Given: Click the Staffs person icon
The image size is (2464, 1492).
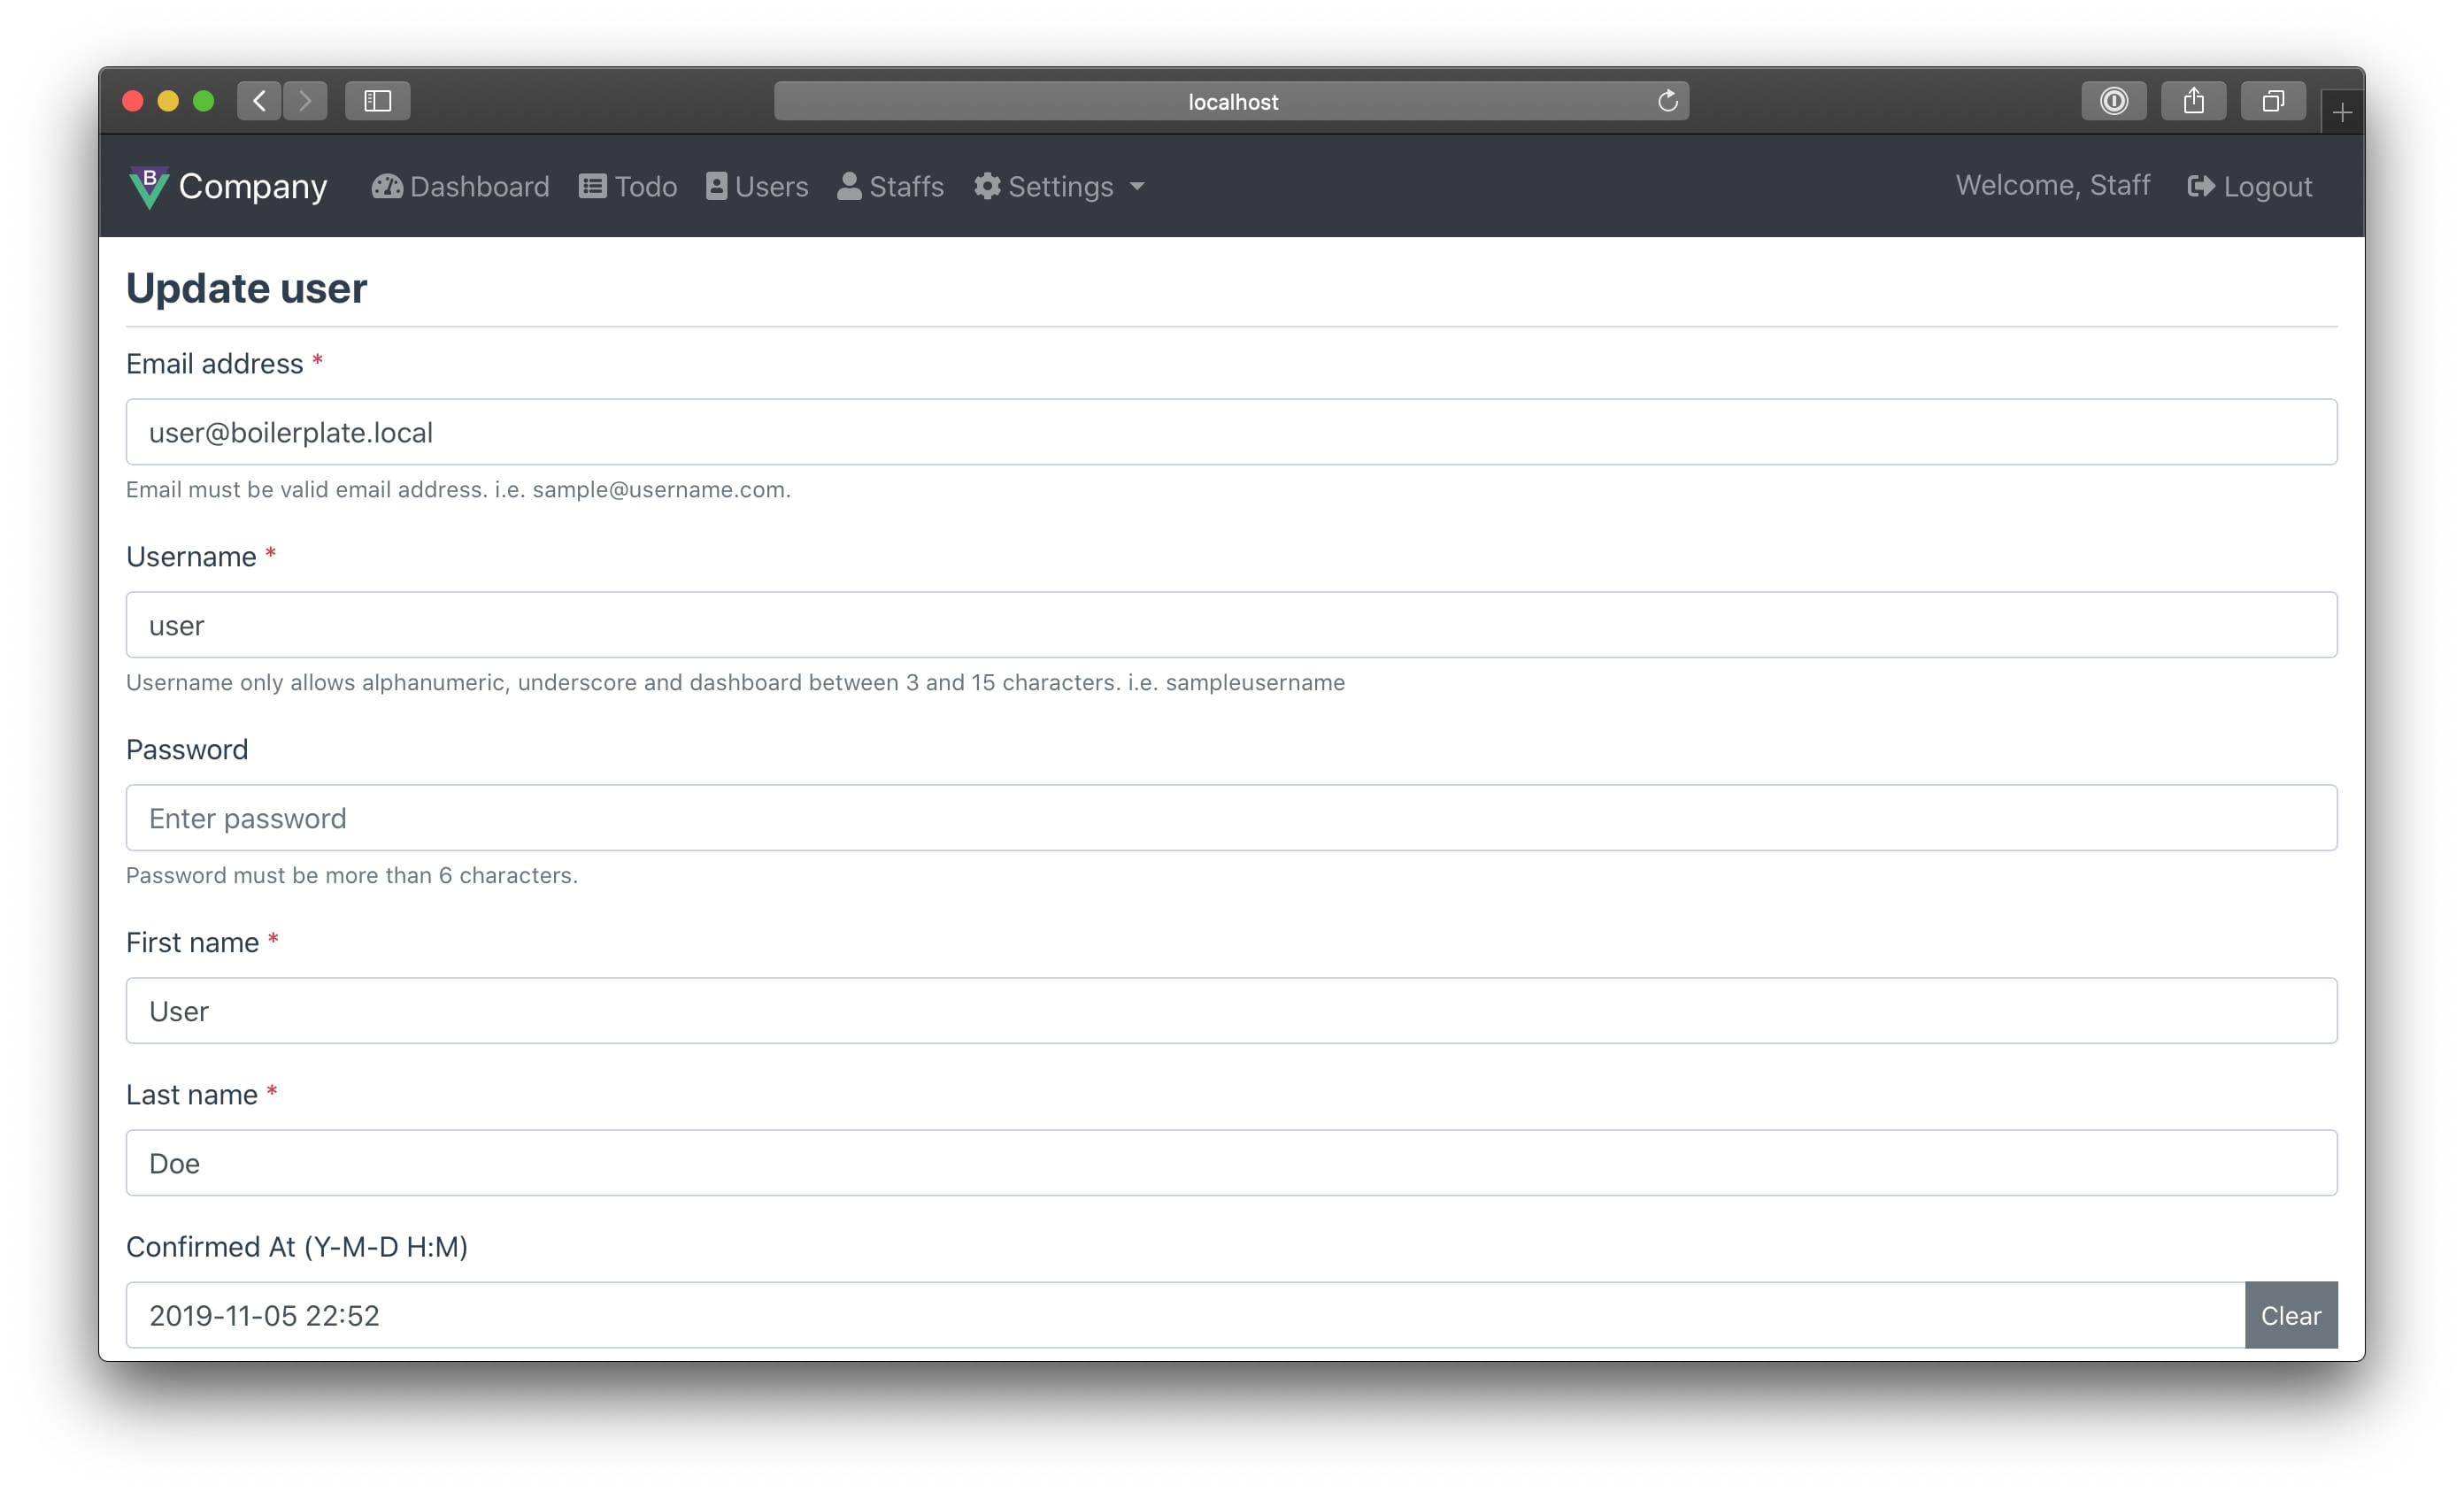Looking at the screenshot, I should pyautogui.click(x=849, y=187).
